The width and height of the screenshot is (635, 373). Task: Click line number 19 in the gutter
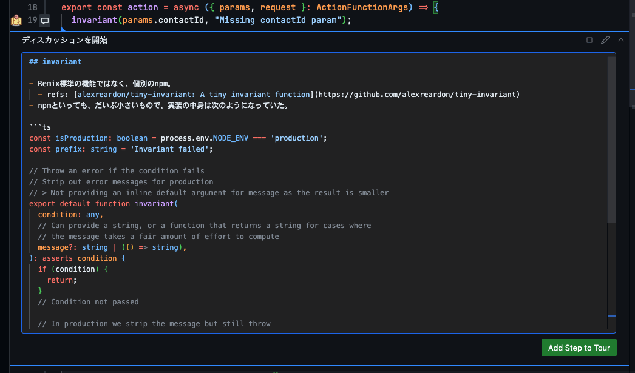[33, 21]
